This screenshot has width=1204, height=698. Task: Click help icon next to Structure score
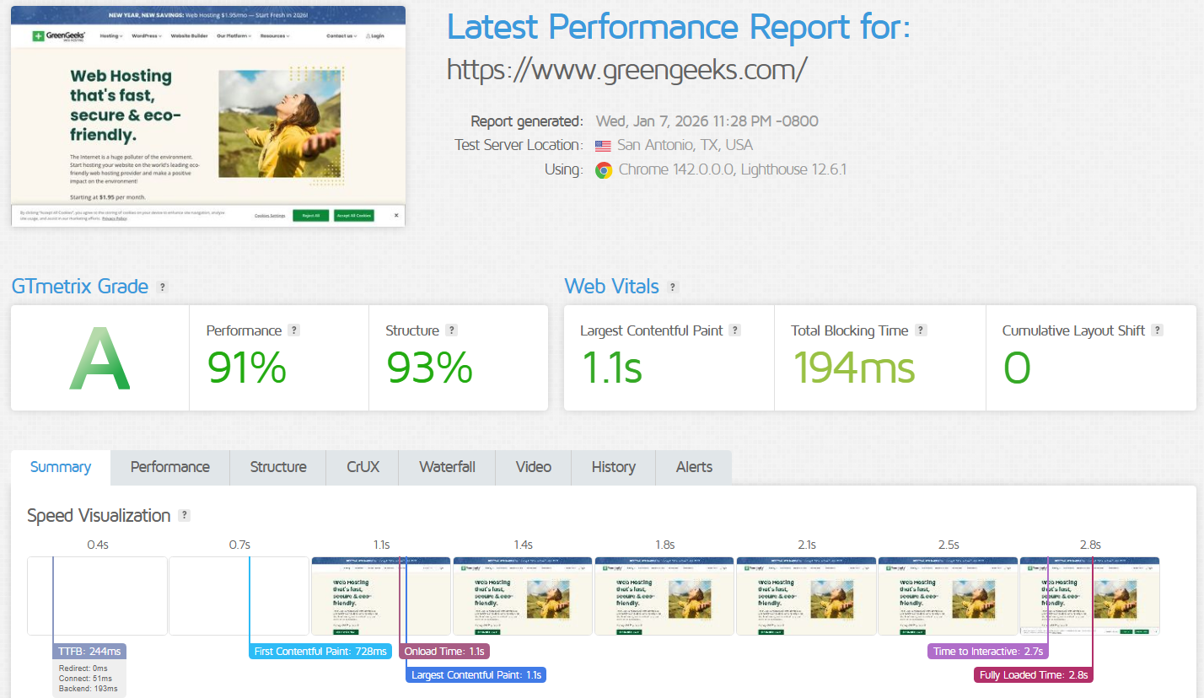451,330
